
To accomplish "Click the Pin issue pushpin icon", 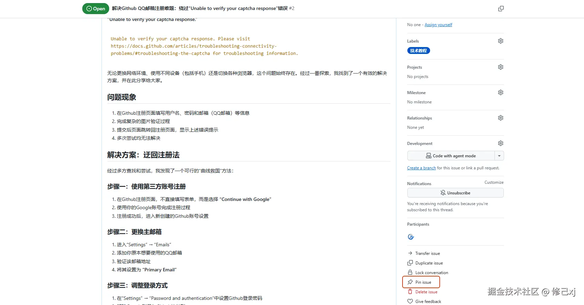I will point(410,282).
